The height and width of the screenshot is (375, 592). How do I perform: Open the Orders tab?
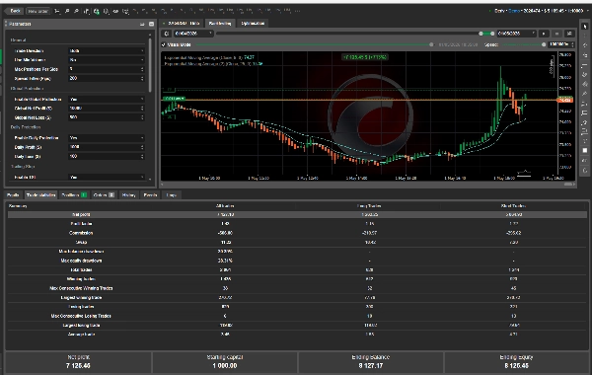pyautogui.click(x=104, y=194)
